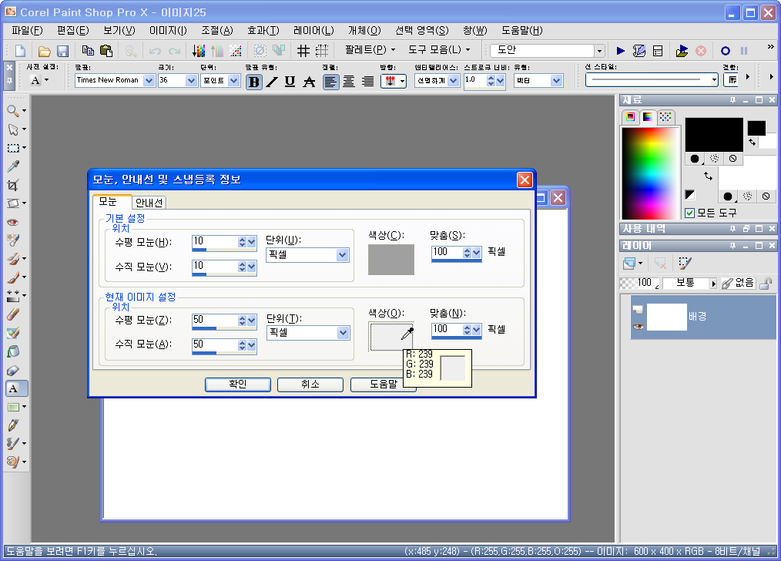Click the Strikethrough text icon
The width and height of the screenshot is (781, 561).
(x=310, y=81)
